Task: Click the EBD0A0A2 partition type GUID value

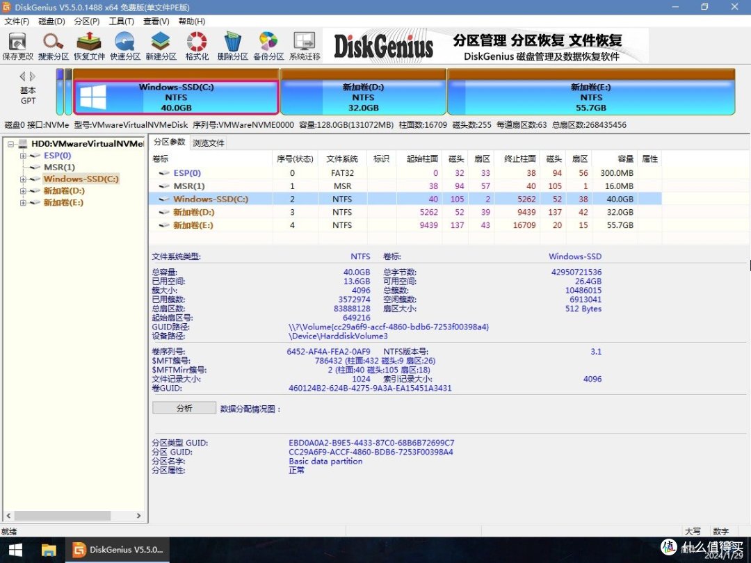Action: [x=371, y=443]
